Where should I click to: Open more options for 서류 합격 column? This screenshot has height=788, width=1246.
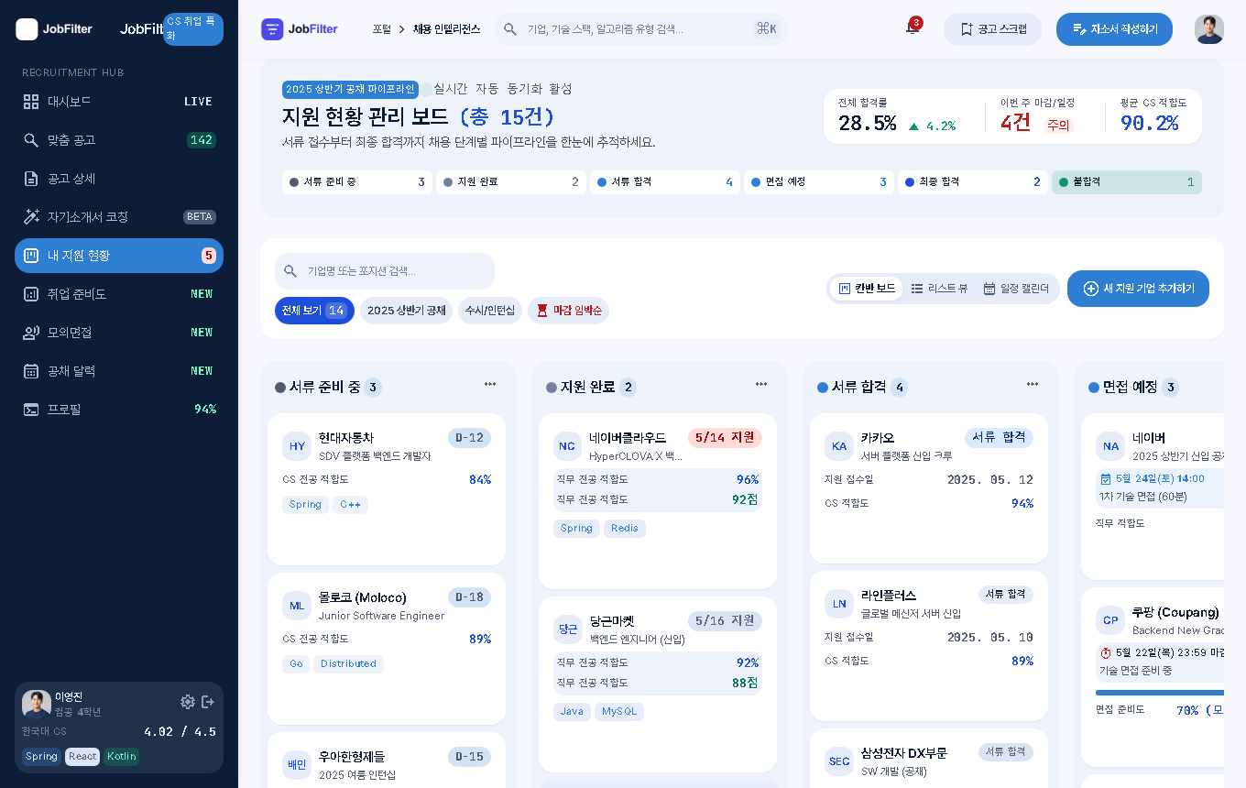pyautogui.click(x=1033, y=385)
